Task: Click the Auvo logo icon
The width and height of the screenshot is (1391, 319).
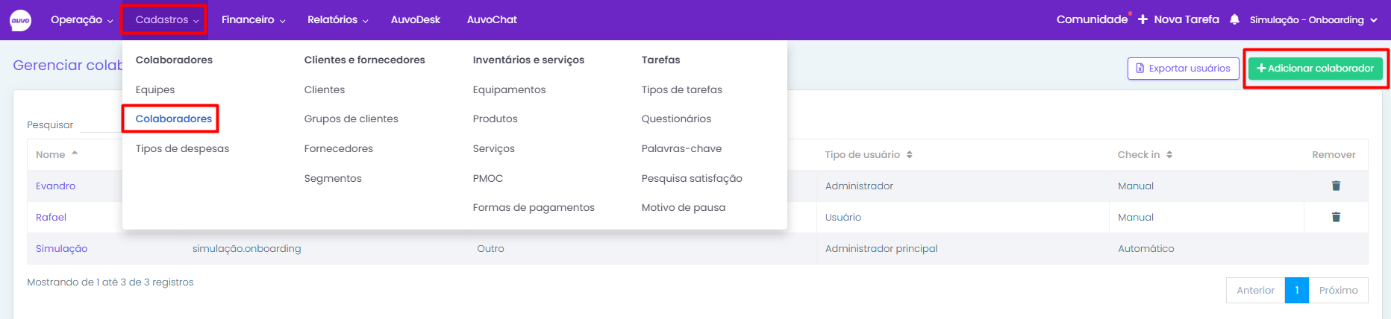Action: pos(20,20)
